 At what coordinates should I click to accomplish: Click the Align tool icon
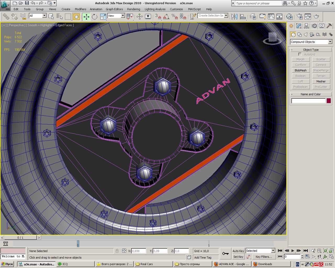click(x=243, y=17)
